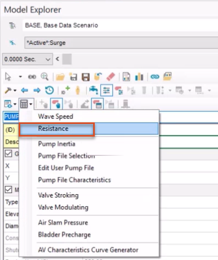This screenshot has width=218, height=260.
Task: Expand the calculator dropdown arrow
Action: pos(31,104)
